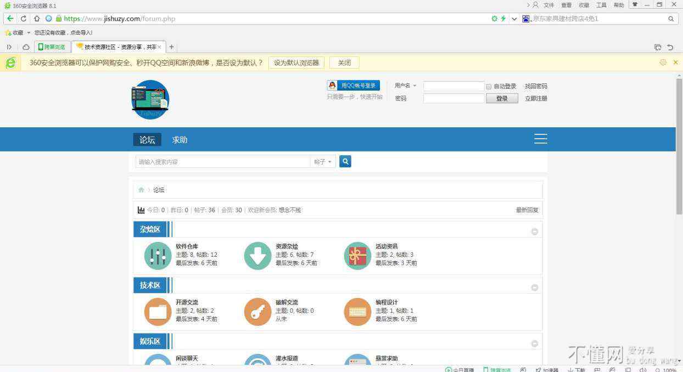Click the 活动资讯 gift icon
Screen dimensions: 683x372
tap(357, 256)
